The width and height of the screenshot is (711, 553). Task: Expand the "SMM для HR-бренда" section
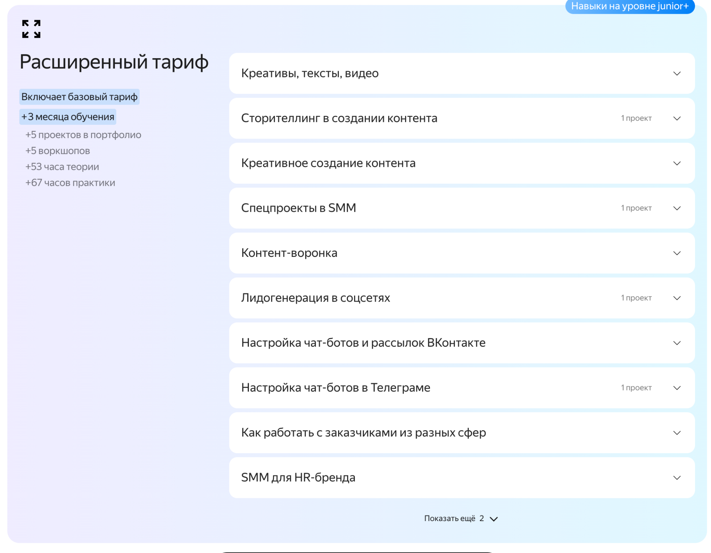pyautogui.click(x=462, y=477)
